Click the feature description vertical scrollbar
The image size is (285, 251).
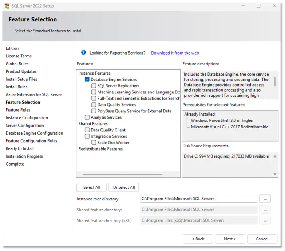point(275,82)
